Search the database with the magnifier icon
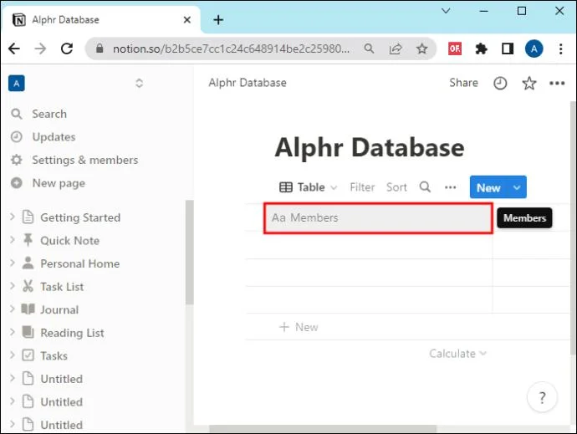The width and height of the screenshot is (577, 434). click(425, 187)
